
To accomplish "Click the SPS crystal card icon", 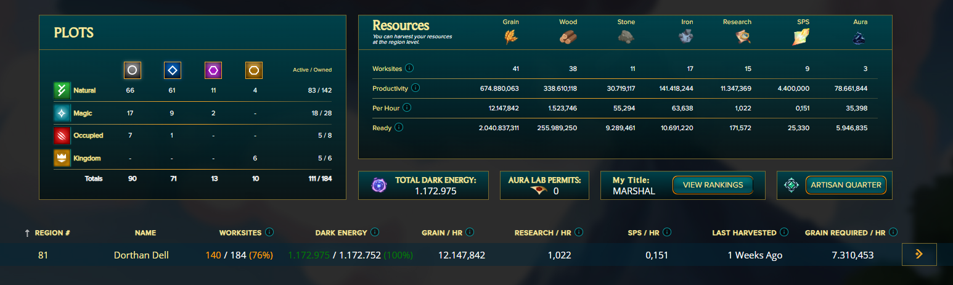I will (x=801, y=37).
